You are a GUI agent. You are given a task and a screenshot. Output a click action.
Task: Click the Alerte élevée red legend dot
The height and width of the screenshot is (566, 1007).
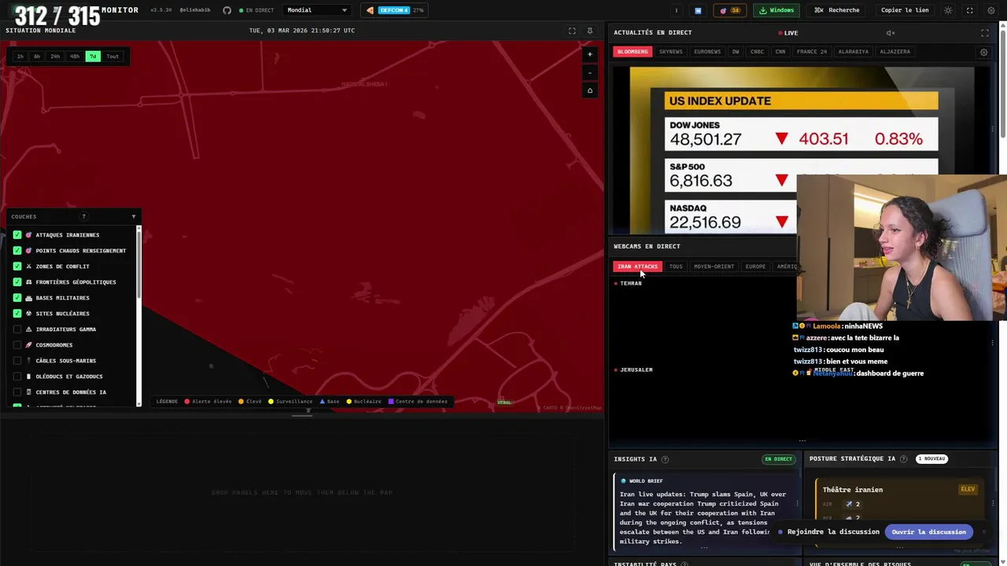pyautogui.click(x=187, y=402)
